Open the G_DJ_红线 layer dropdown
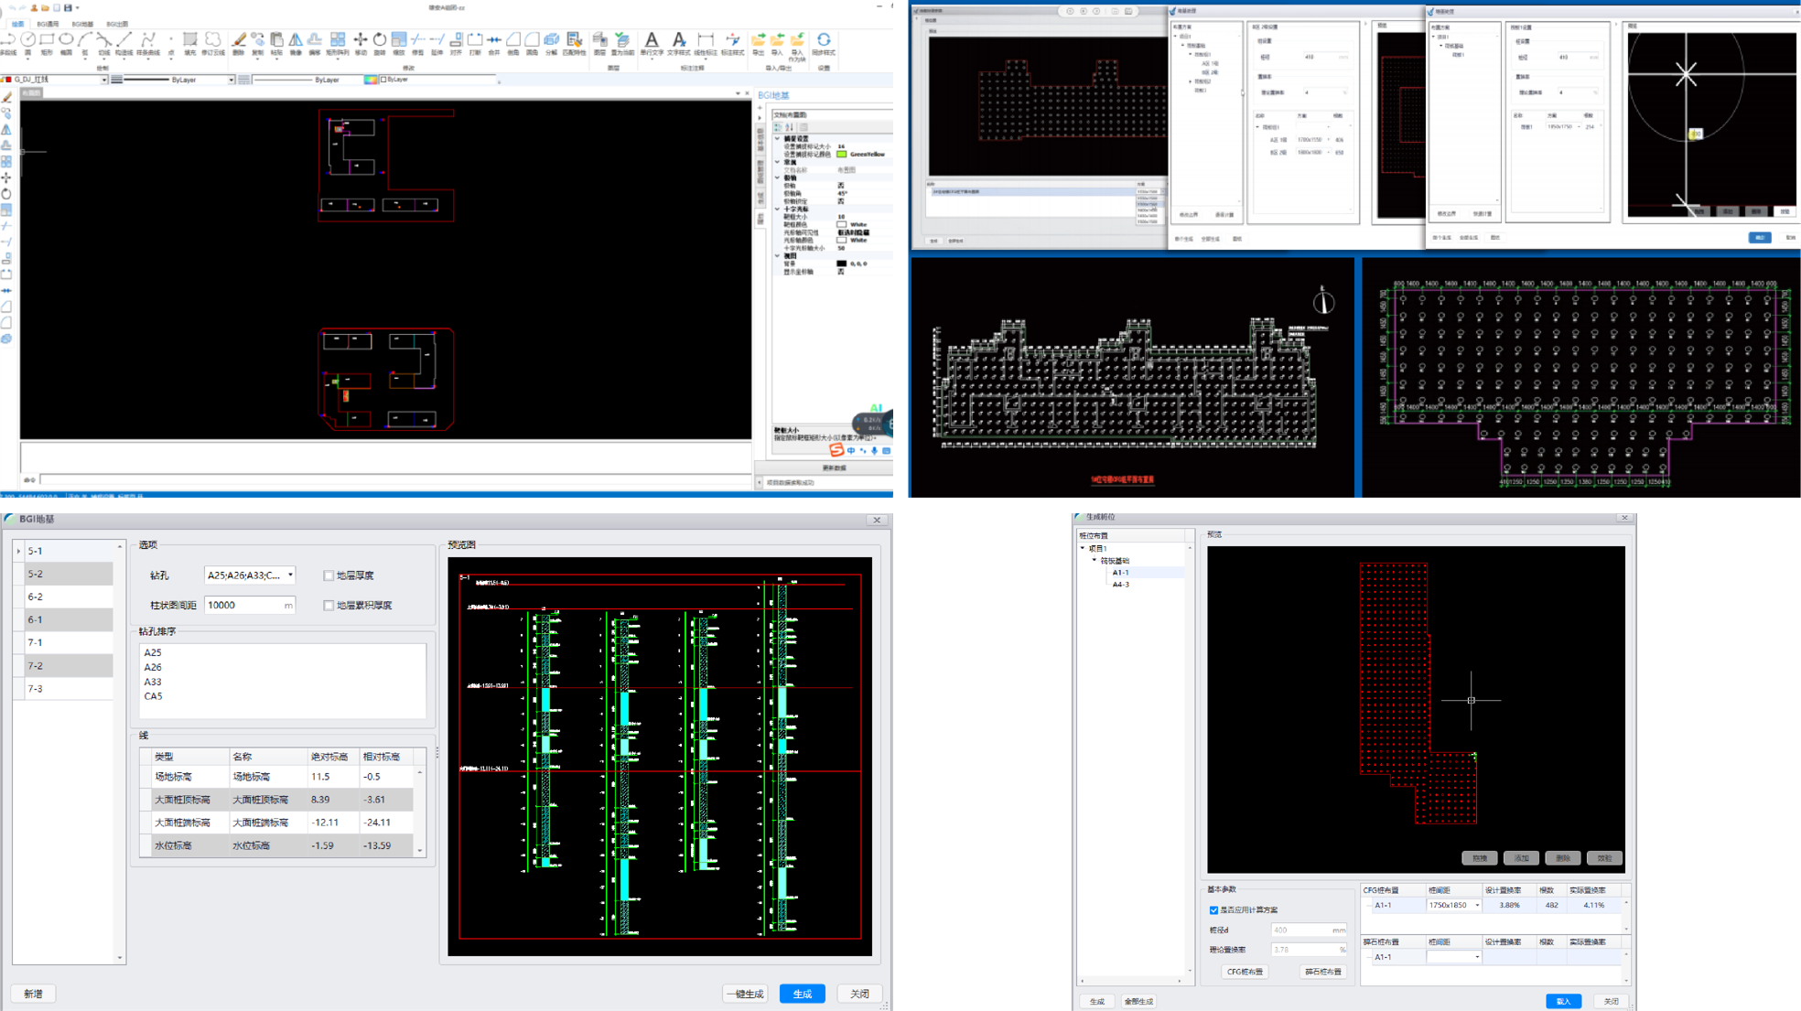Screen dimensions: 1801x1011 (x=103, y=80)
